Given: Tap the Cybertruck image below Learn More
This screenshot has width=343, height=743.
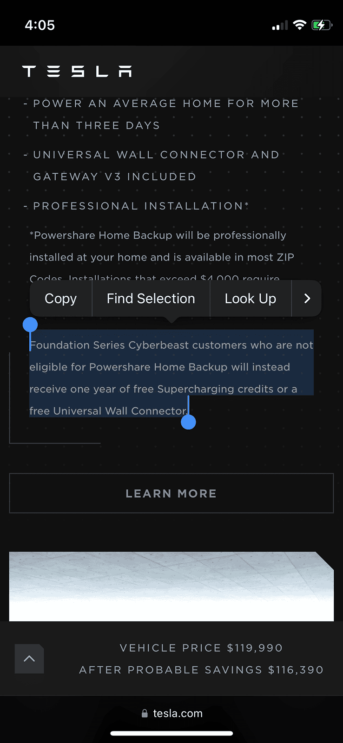Looking at the screenshot, I should [171, 586].
